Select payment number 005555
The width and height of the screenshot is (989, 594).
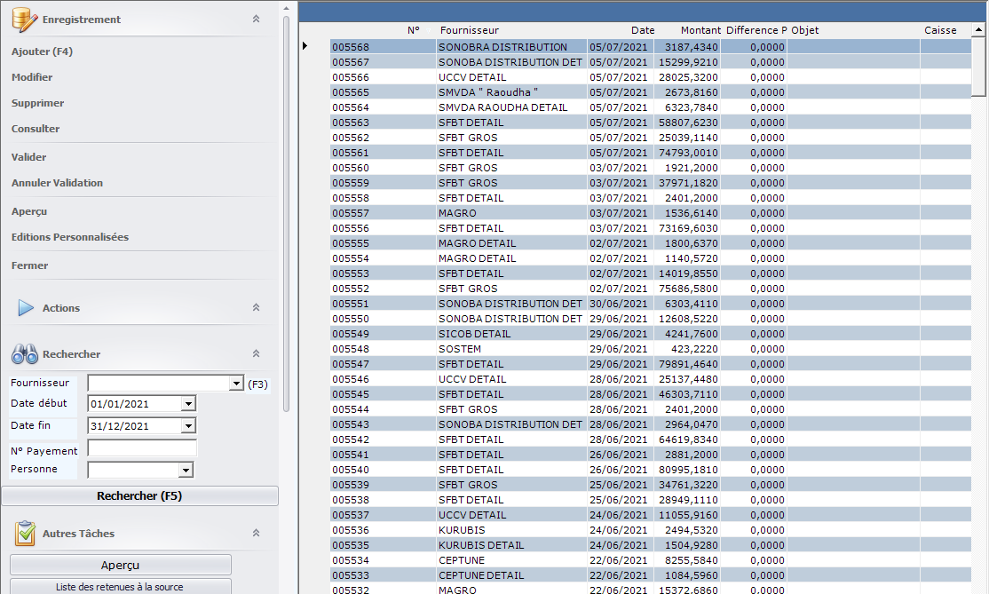coord(351,243)
